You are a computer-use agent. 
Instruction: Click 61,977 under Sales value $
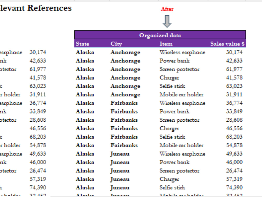coord(234,69)
